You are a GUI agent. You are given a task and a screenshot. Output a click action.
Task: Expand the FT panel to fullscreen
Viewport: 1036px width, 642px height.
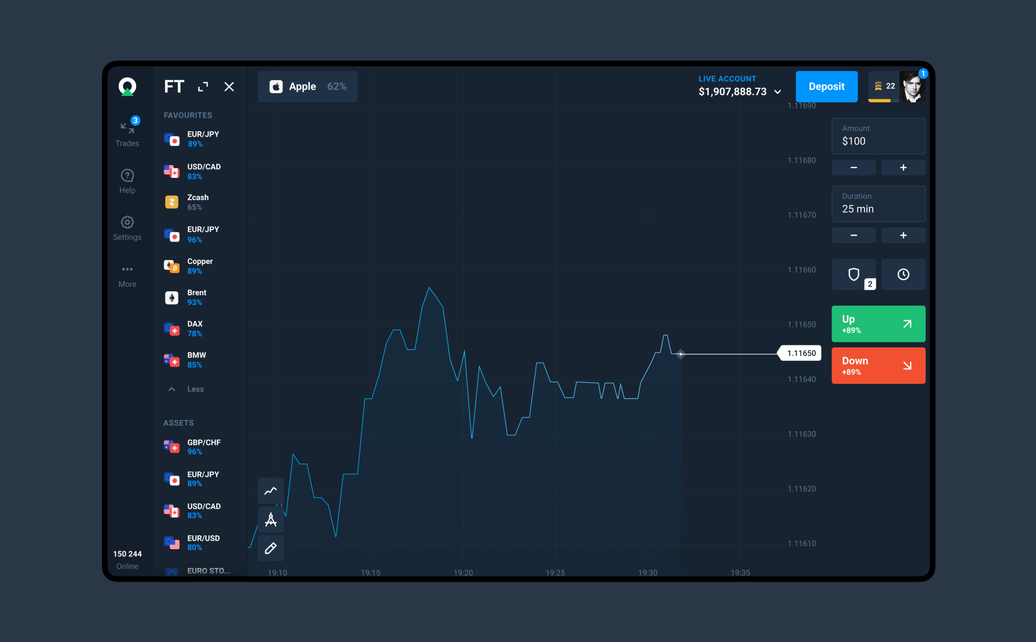(x=203, y=87)
